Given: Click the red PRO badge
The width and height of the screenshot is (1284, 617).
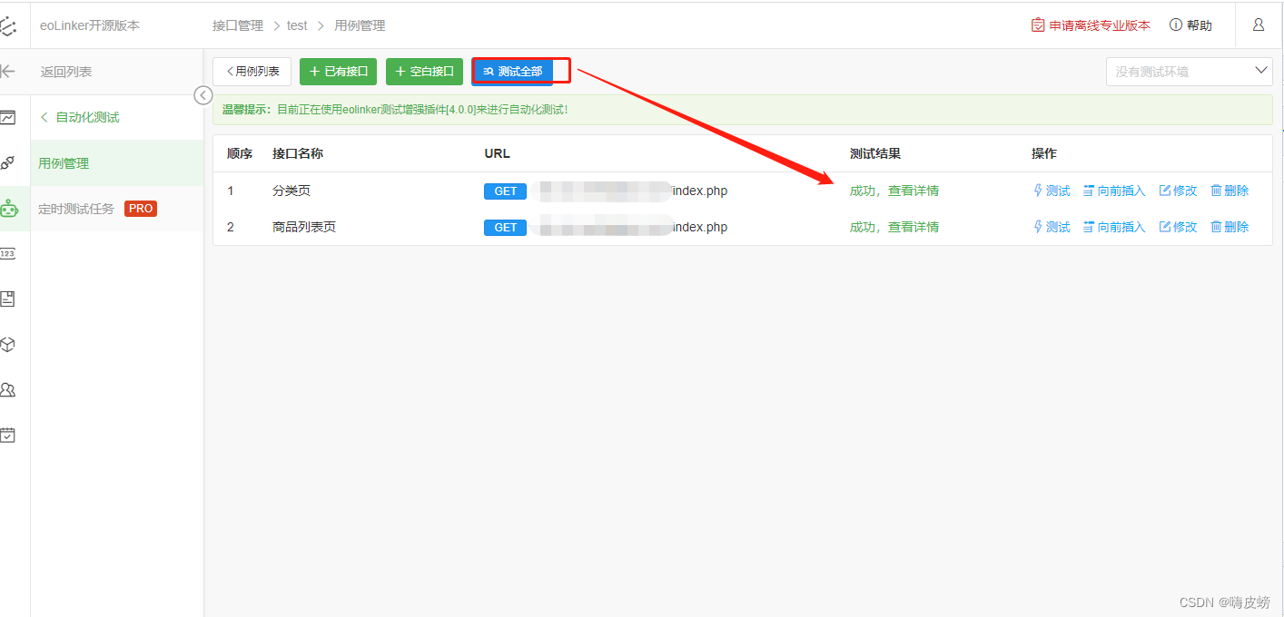Looking at the screenshot, I should tap(141, 209).
